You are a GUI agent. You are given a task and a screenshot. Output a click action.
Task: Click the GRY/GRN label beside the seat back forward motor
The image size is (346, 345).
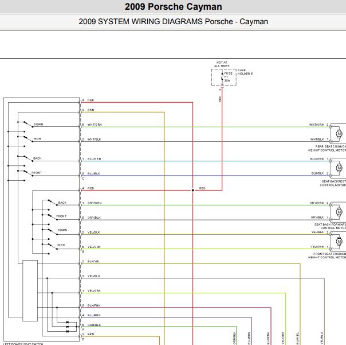[x=317, y=203]
